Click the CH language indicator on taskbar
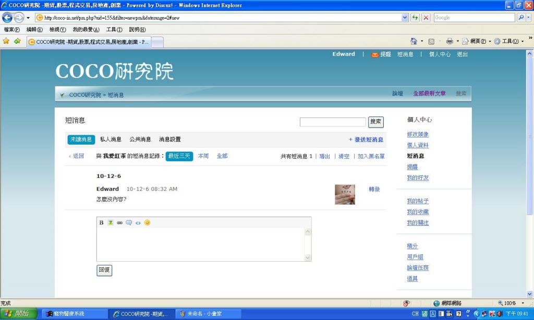 pyautogui.click(x=415, y=314)
